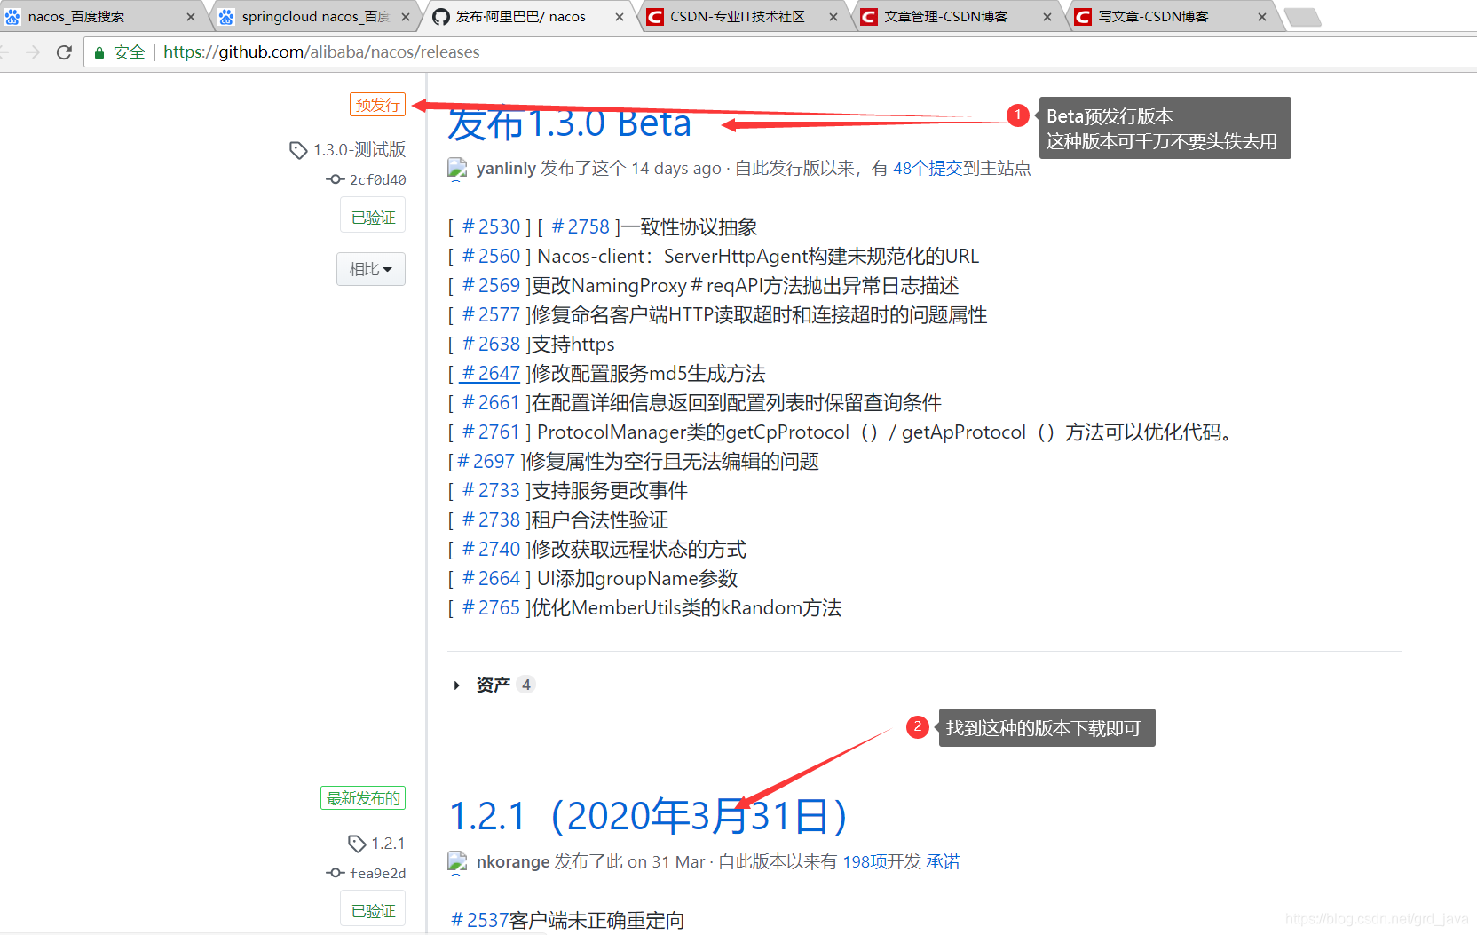Click the tag icon beside 1.3.0-测试版
This screenshot has height=935, width=1477.
click(x=298, y=150)
